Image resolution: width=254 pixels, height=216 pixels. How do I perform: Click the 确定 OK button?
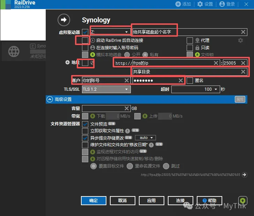[x=94, y=201]
